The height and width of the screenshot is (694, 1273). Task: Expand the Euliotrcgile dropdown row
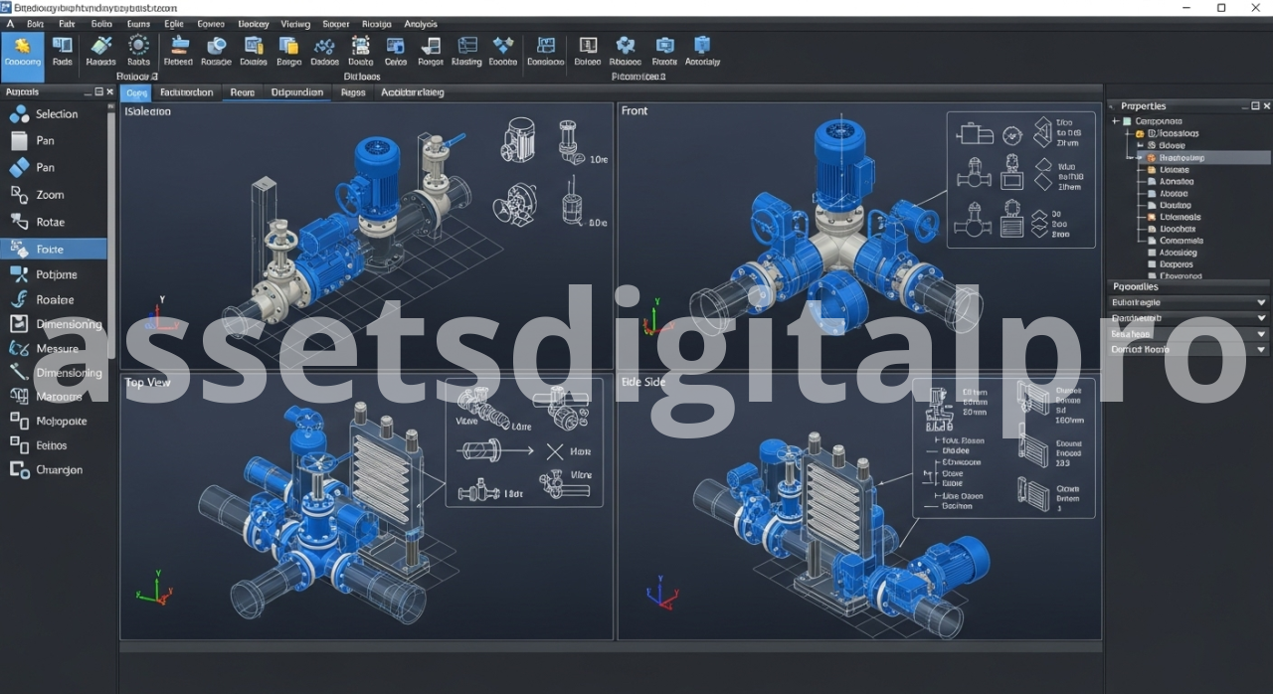click(1188, 302)
